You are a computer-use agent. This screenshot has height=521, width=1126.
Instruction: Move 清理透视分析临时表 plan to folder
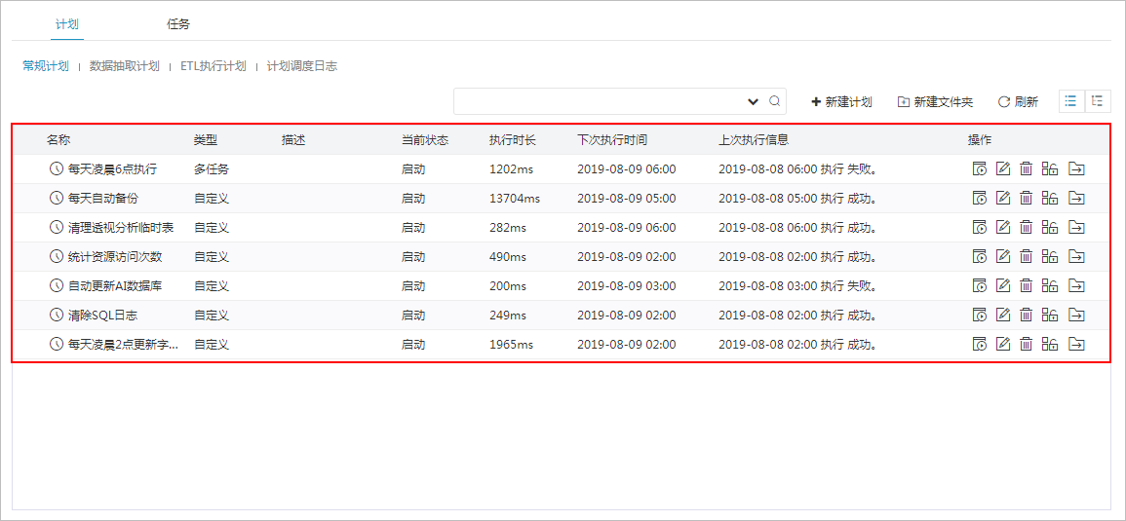[1075, 228]
